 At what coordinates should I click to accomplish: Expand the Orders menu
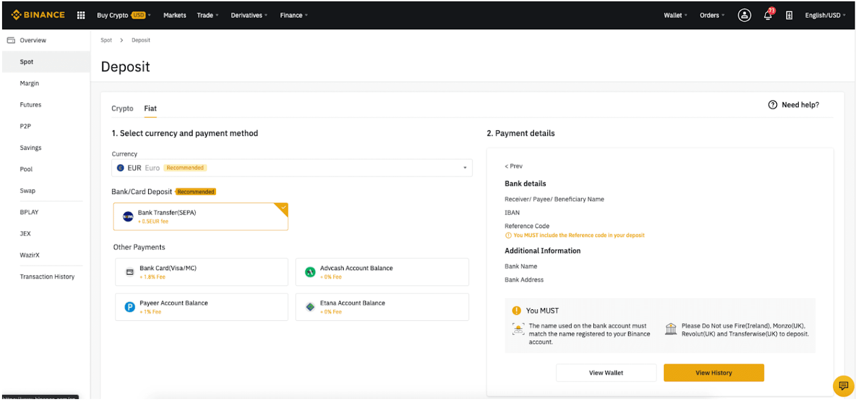[712, 15]
